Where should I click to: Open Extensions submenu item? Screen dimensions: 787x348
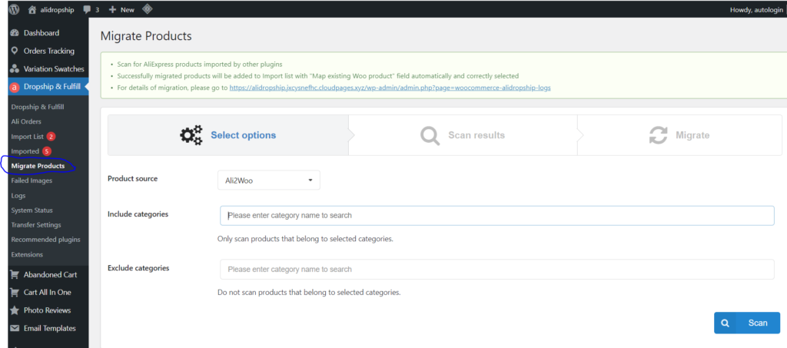(x=27, y=255)
